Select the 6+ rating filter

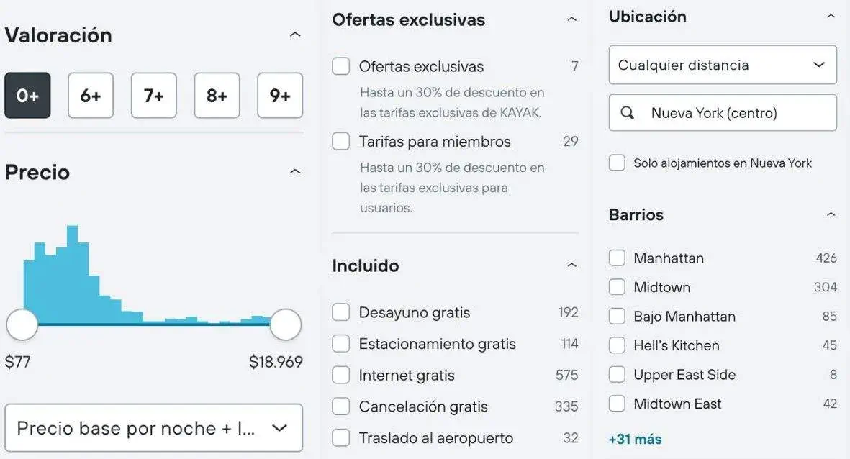pyautogui.click(x=91, y=95)
